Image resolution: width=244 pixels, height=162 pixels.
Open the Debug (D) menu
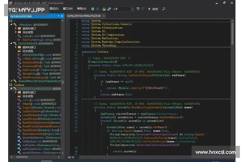(53, 8)
